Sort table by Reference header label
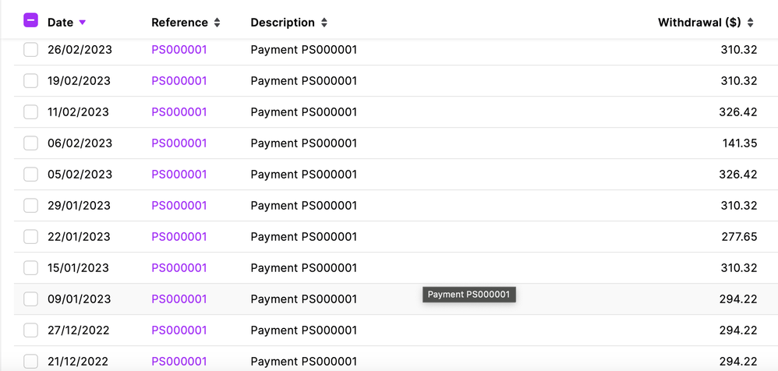Image resolution: width=778 pixels, height=371 pixels. click(179, 23)
